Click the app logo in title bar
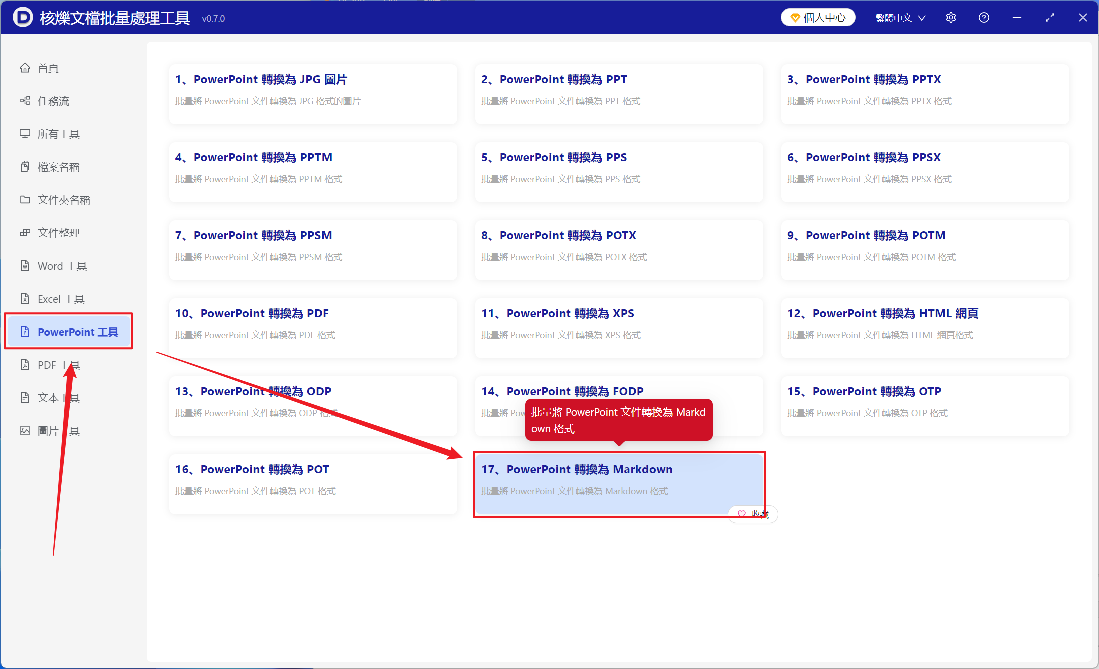The image size is (1099, 669). click(x=22, y=18)
